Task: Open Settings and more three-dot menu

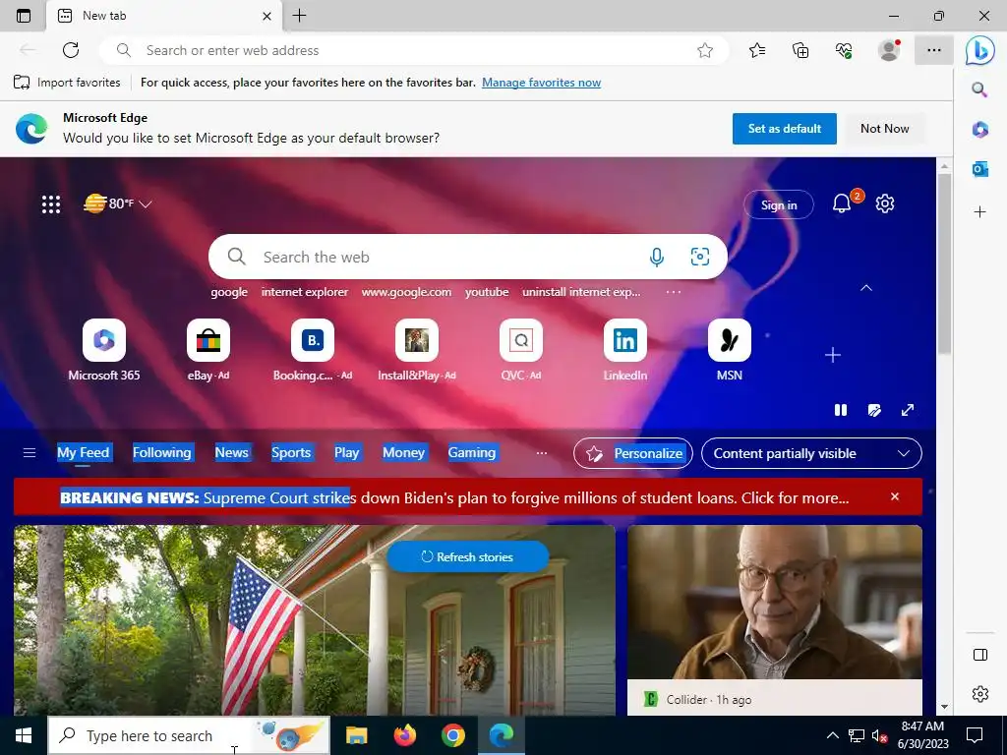Action: point(934,50)
